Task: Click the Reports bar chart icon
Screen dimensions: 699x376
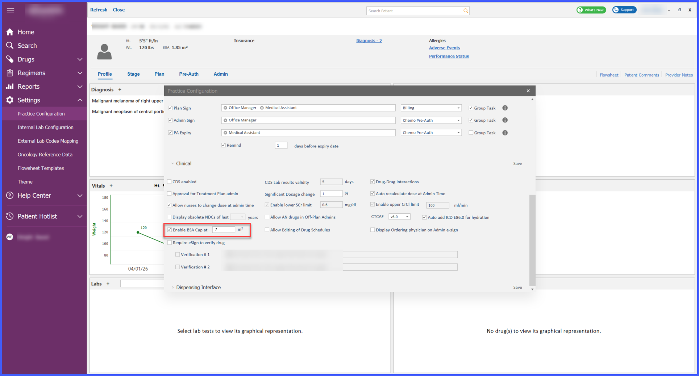Action: (x=10, y=86)
